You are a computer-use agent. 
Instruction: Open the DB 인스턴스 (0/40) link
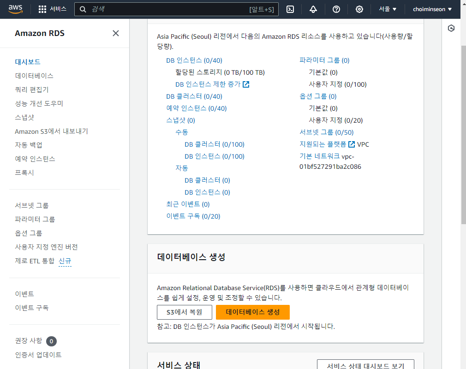click(194, 60)
